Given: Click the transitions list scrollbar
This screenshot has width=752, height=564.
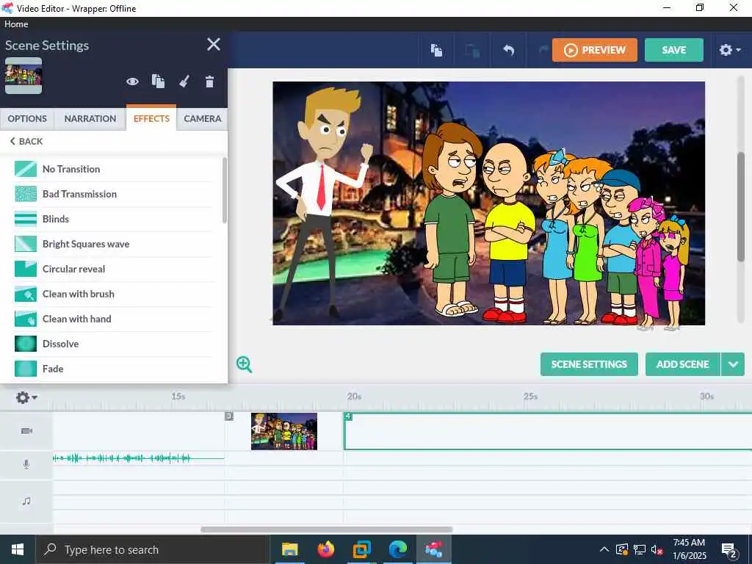Looking at the screenshot, I should tap(225, 190).
